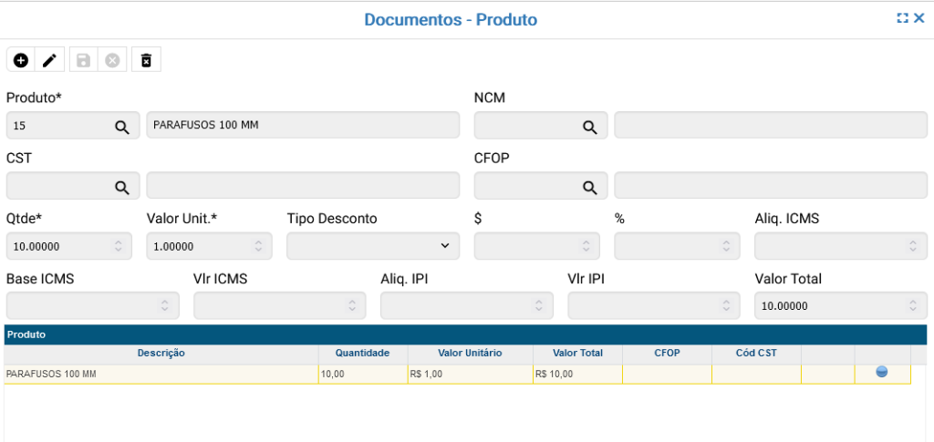Click the Aliq. ICMS input field
The height and width of the screenshot is (442, 934).
(x=830, y=246)
